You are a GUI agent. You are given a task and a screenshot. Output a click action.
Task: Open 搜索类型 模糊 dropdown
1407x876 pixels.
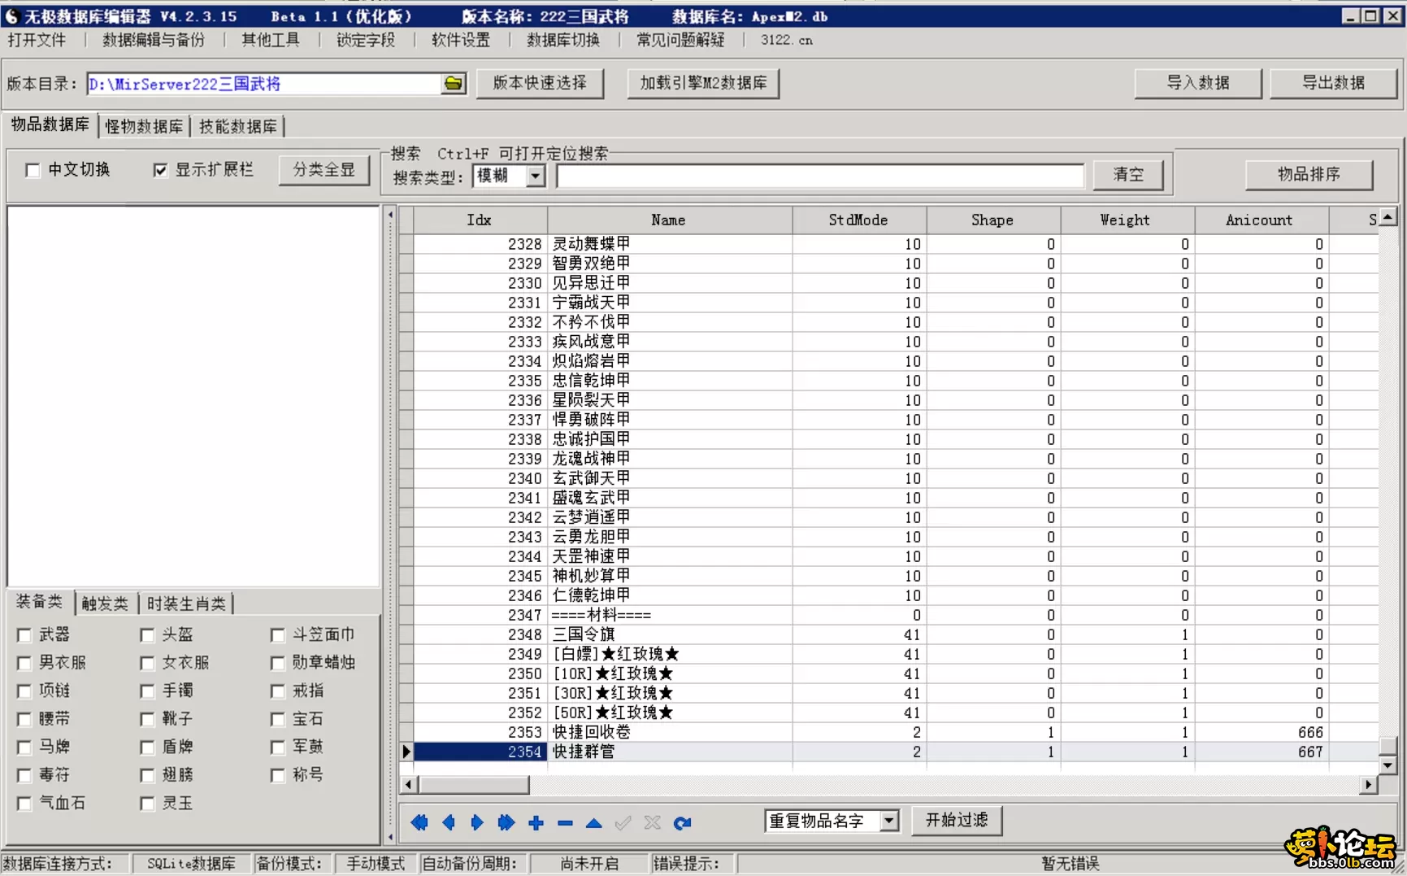535,176
